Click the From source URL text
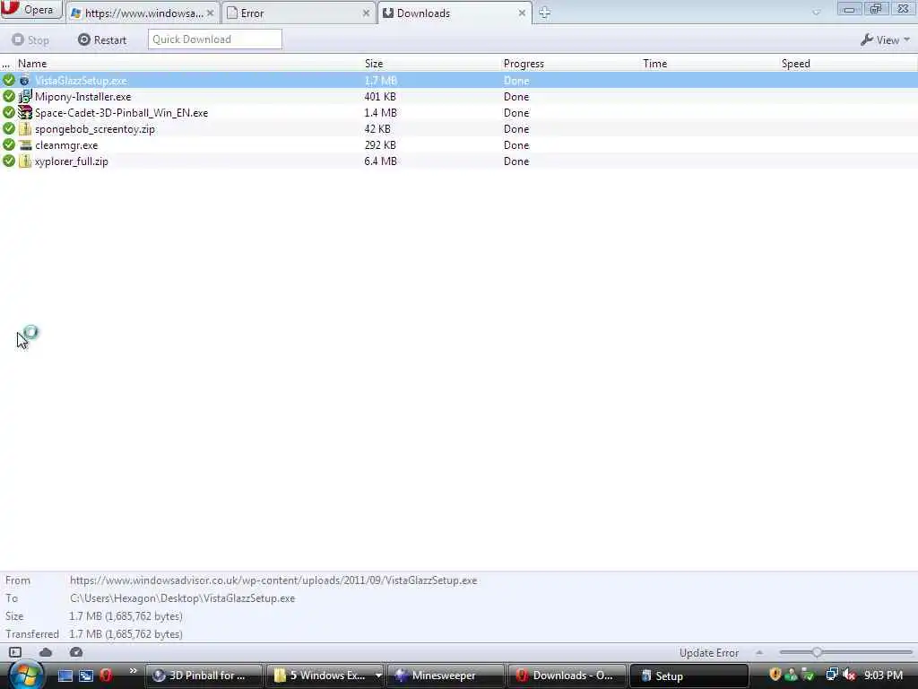This screenshot has height=689, width=918. 273,580
